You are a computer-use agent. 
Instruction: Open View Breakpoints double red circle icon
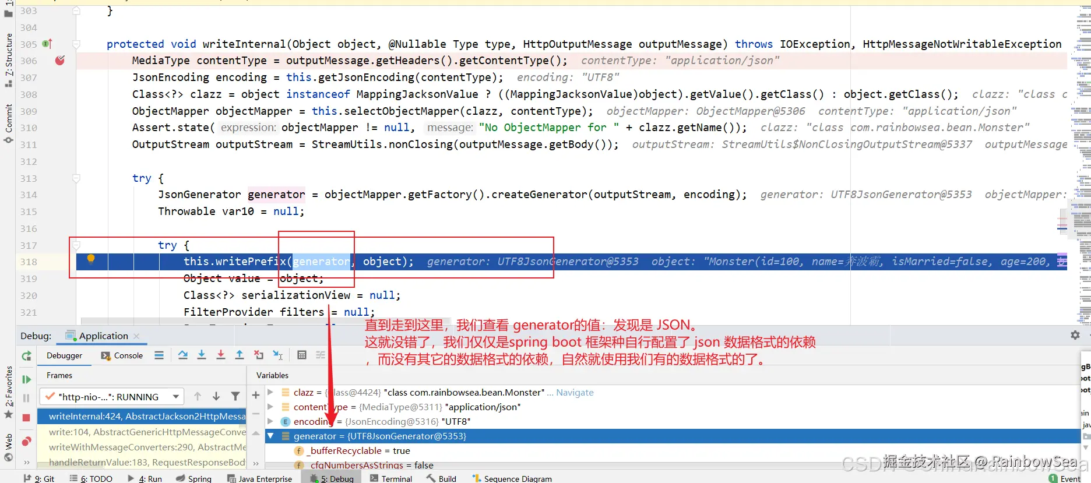tap(26, 442)
